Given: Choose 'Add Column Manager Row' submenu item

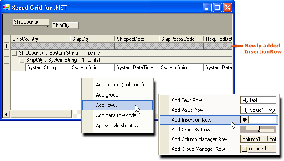Looking at the screenshot, I should (x=199, y=139).
